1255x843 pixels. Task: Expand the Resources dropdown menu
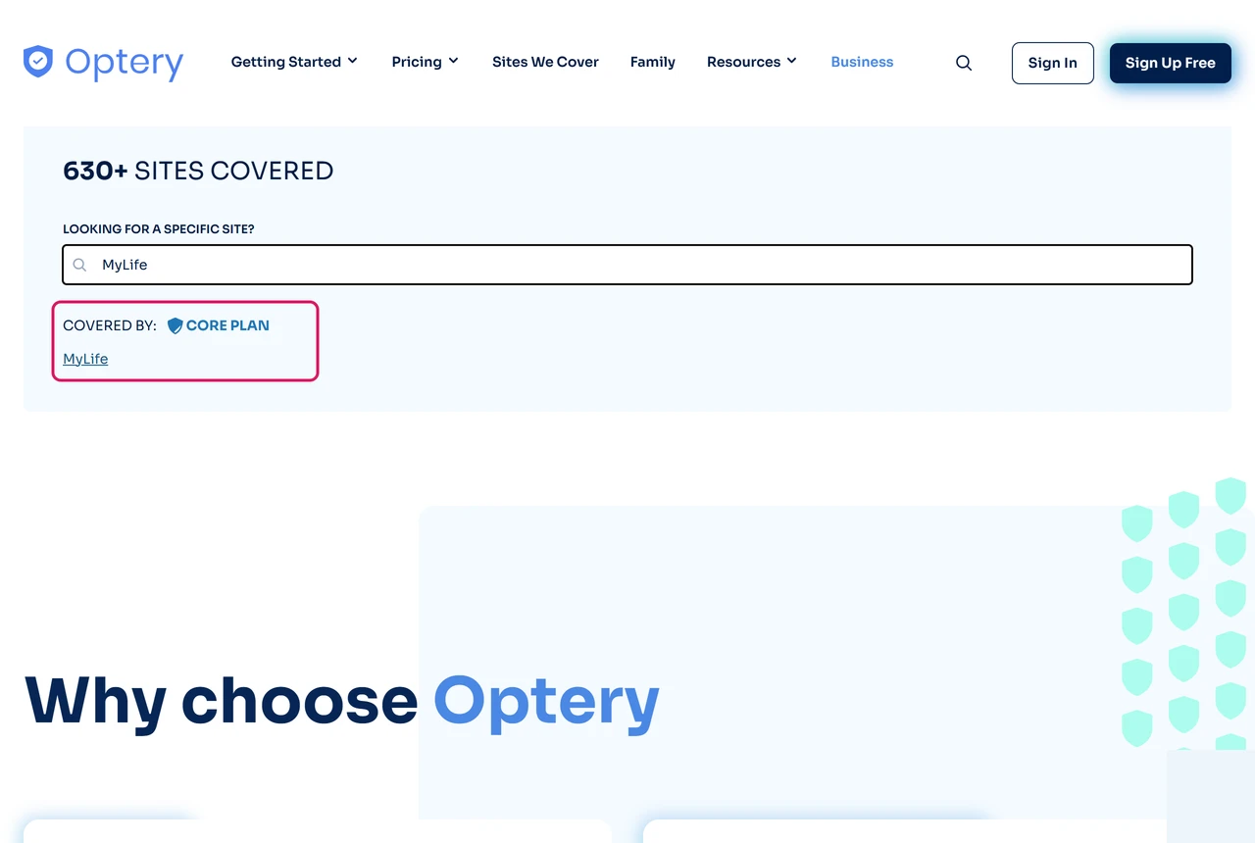click(752, 62)
